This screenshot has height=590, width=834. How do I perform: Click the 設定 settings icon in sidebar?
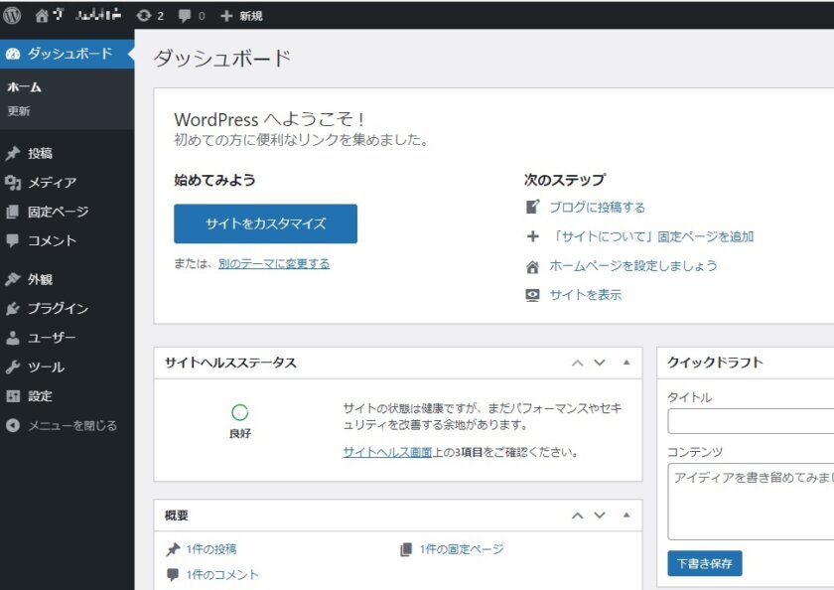click(x=13, y=396)
